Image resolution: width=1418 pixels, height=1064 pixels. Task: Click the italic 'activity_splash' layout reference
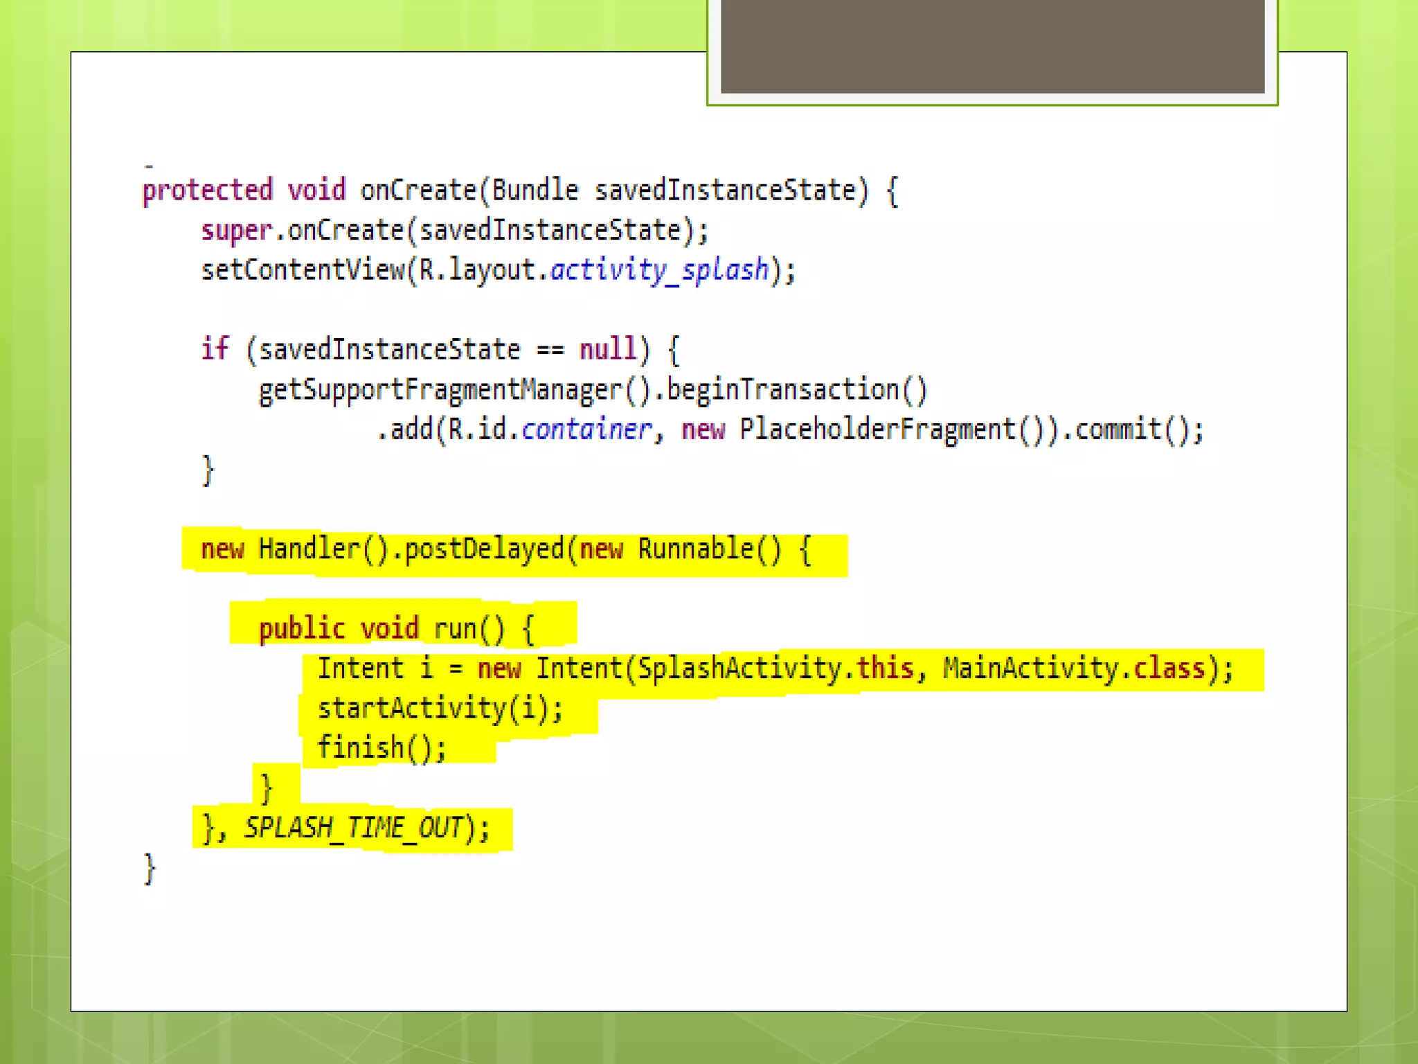[659, 270]
